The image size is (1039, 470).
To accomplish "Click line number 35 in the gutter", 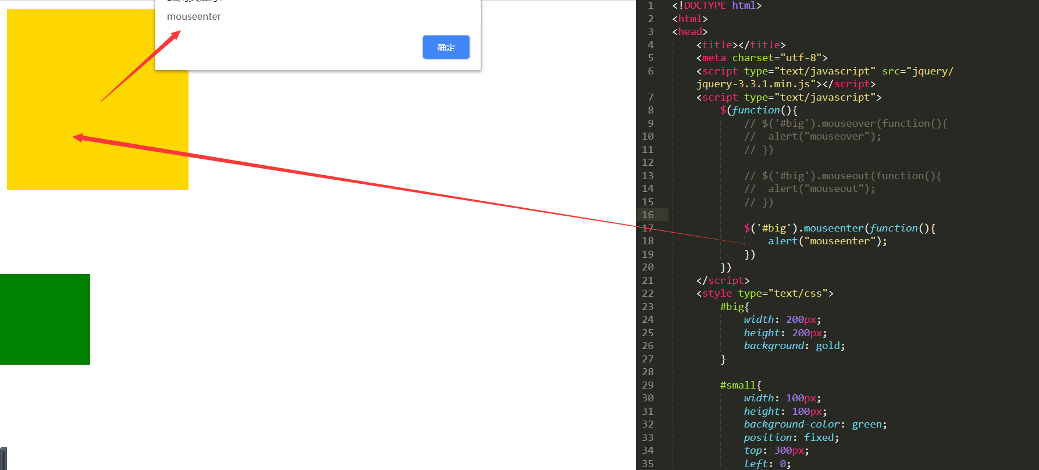I will point(647,464).
